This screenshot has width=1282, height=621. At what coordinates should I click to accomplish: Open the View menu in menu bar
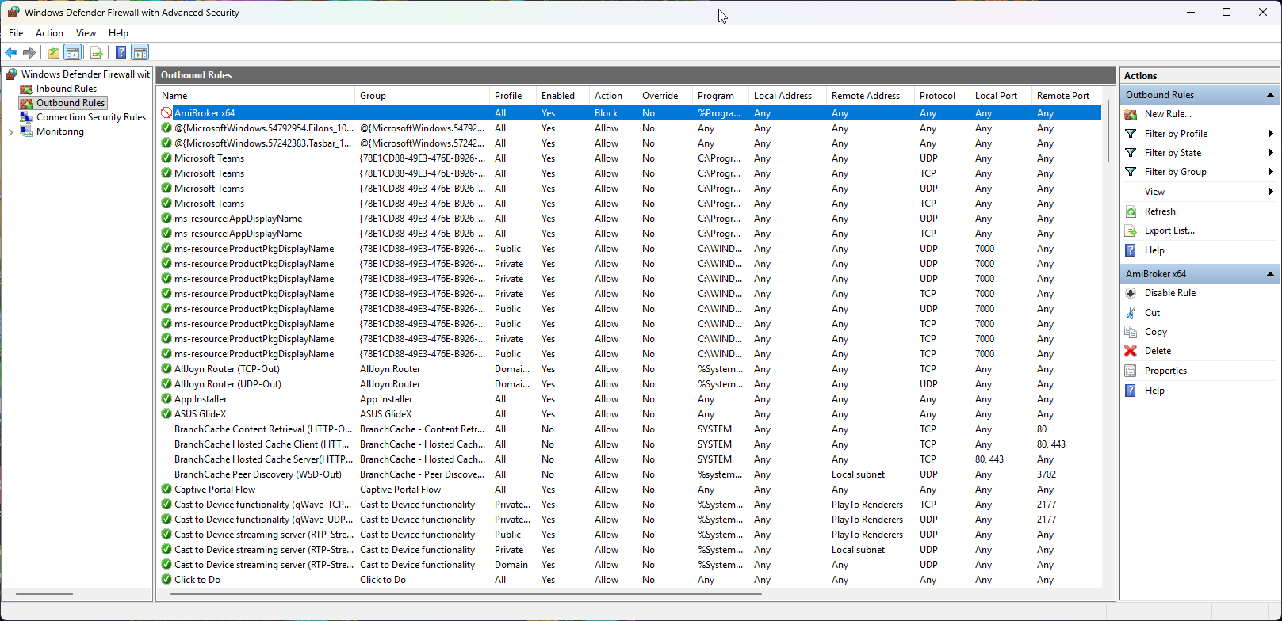tap(86, 33)
